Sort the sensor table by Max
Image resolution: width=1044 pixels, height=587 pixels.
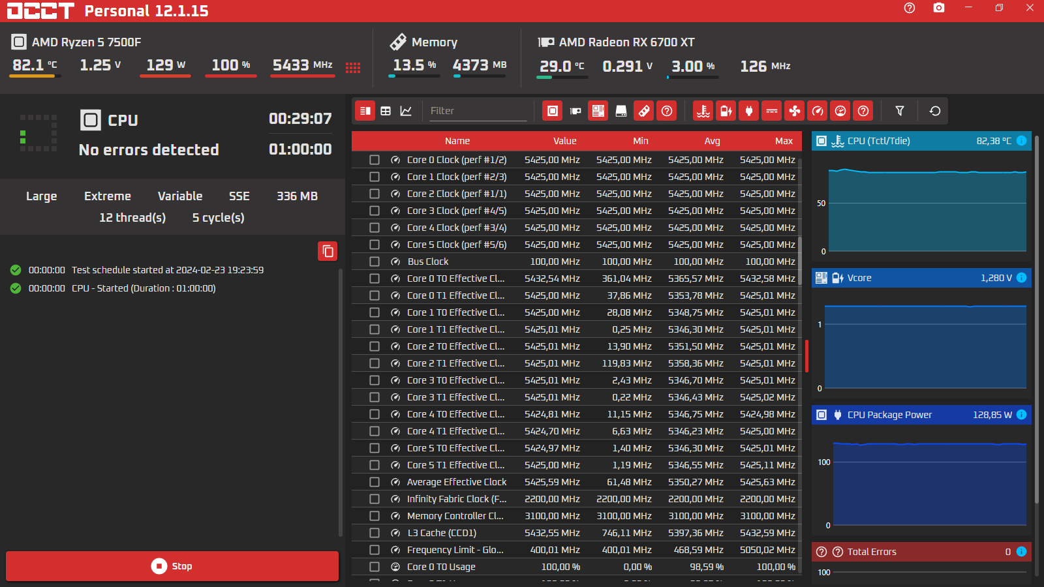click(784, 141)
